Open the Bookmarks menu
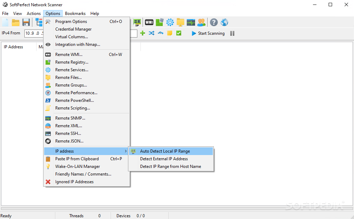 click(75, 14)
